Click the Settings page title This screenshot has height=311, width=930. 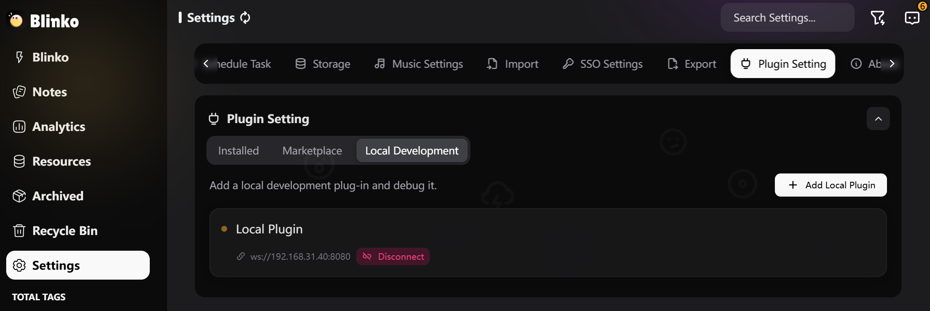(211, 18)
